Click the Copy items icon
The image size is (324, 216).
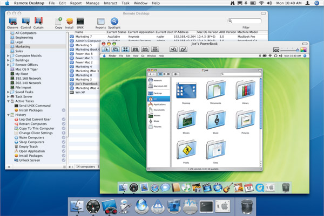click(58, 20)
